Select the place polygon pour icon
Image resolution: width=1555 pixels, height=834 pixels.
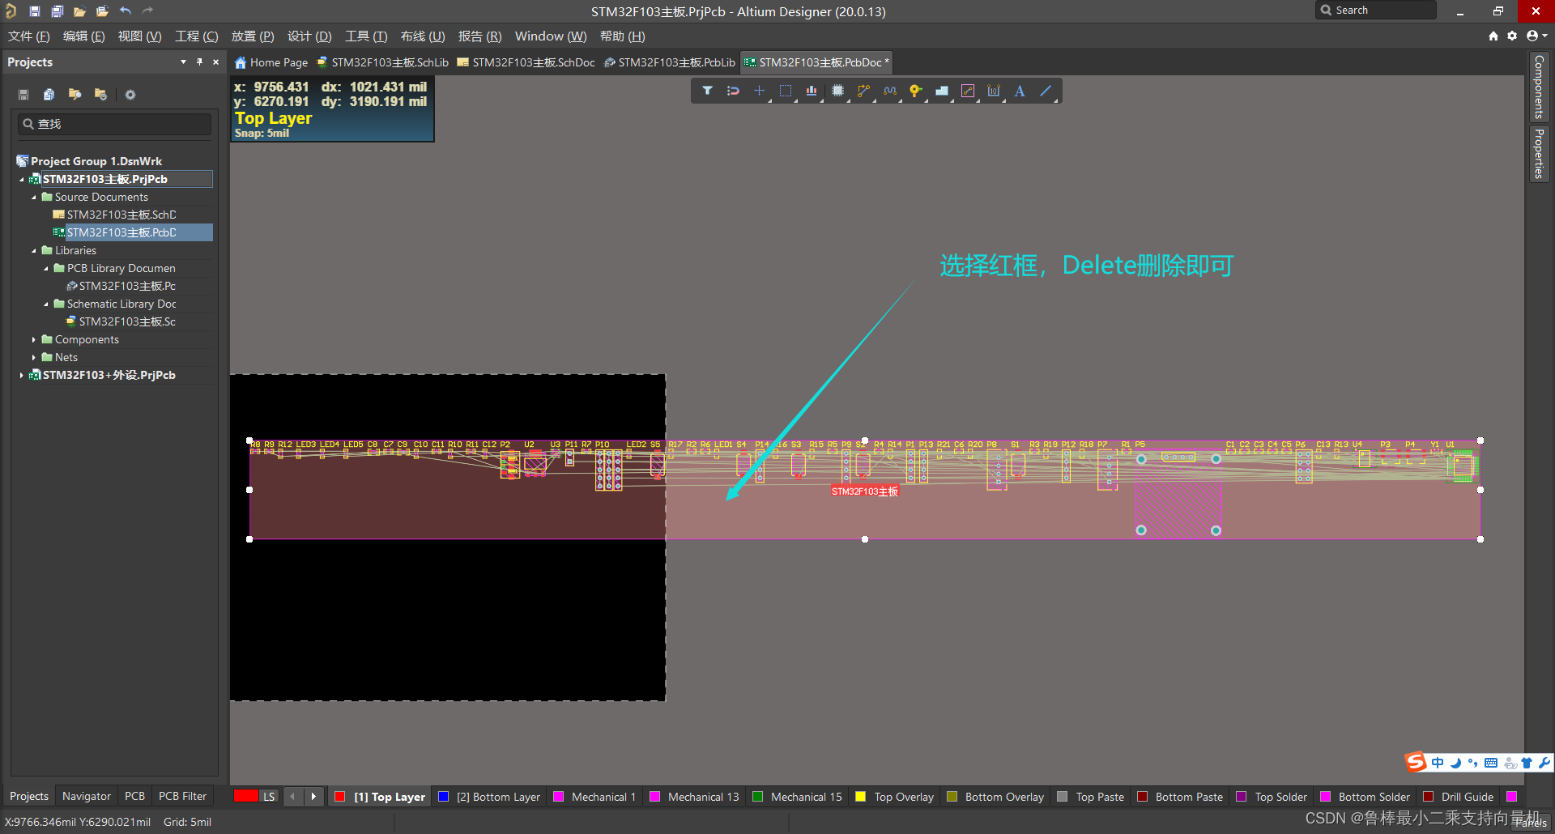[941, 91]
